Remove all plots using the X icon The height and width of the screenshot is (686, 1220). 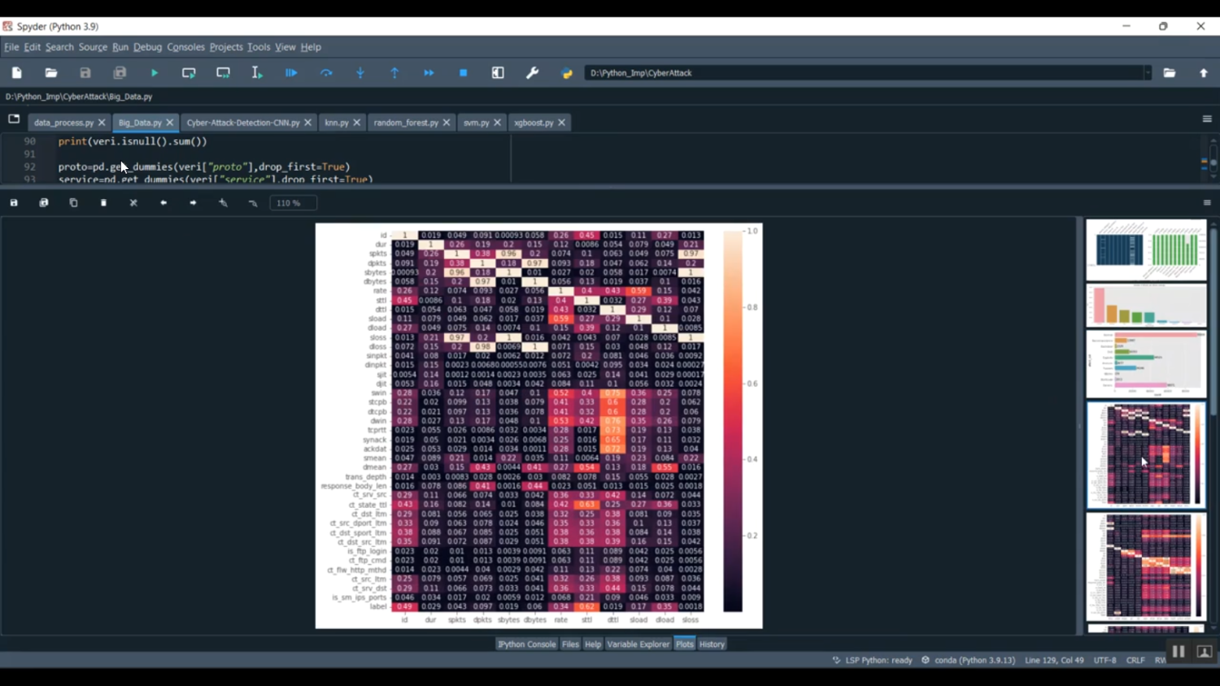(133, 202)
